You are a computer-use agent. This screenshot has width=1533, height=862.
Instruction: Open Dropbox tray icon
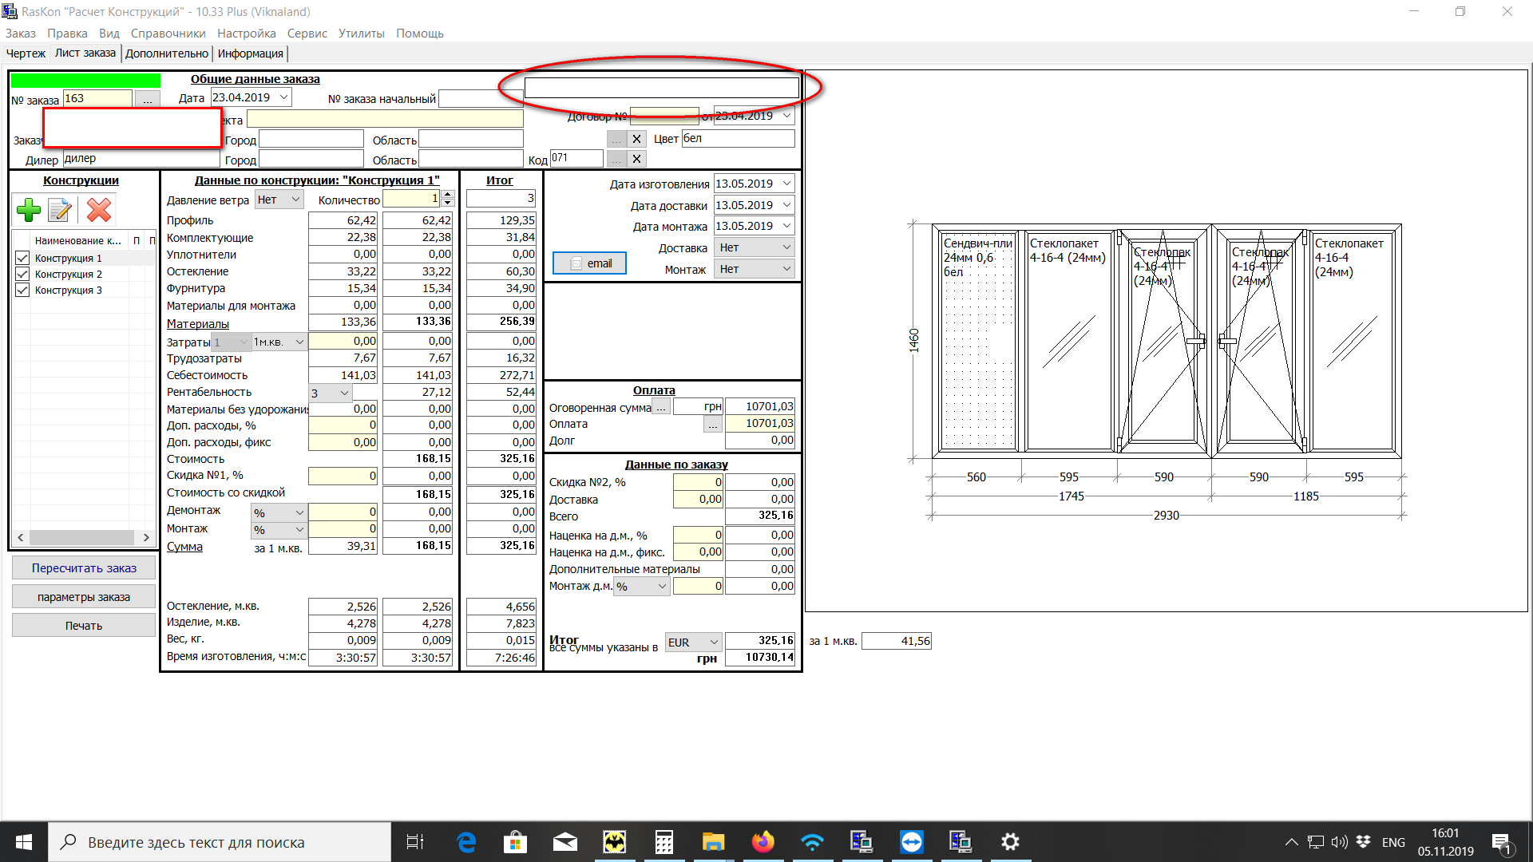tap(1363, 842)
